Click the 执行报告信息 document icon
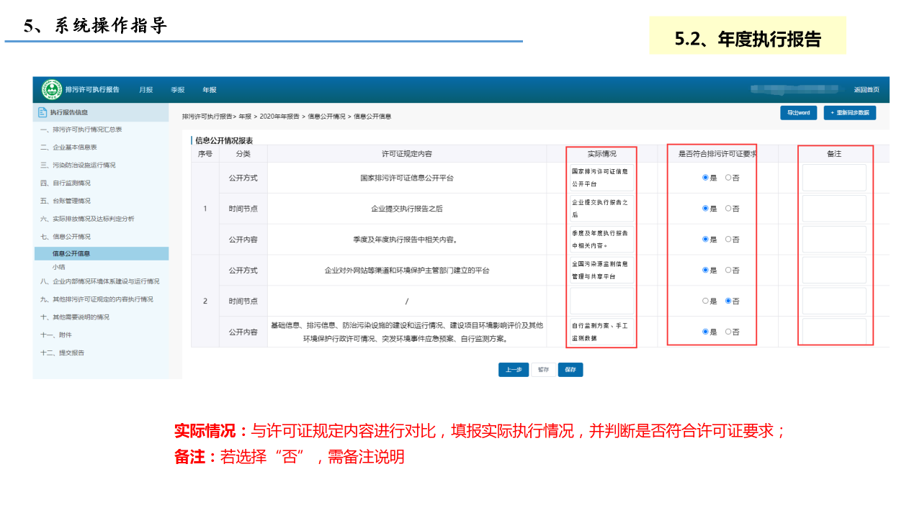922x518 pixels. click(x=42, y=112)
